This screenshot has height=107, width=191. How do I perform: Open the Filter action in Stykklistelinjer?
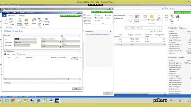13,54
